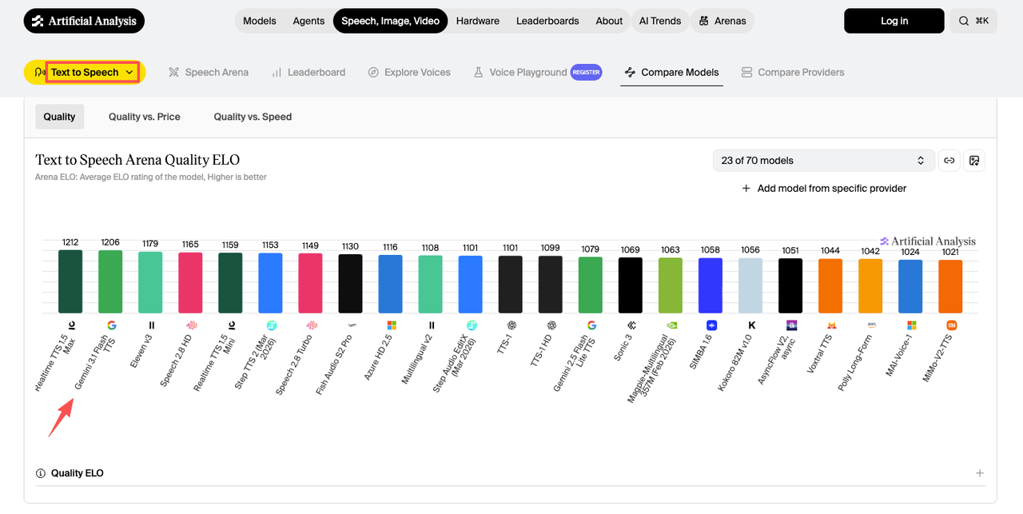Click the ElevenLabs logo above Eleven v3
The image size is (1023, 514).
151,325
